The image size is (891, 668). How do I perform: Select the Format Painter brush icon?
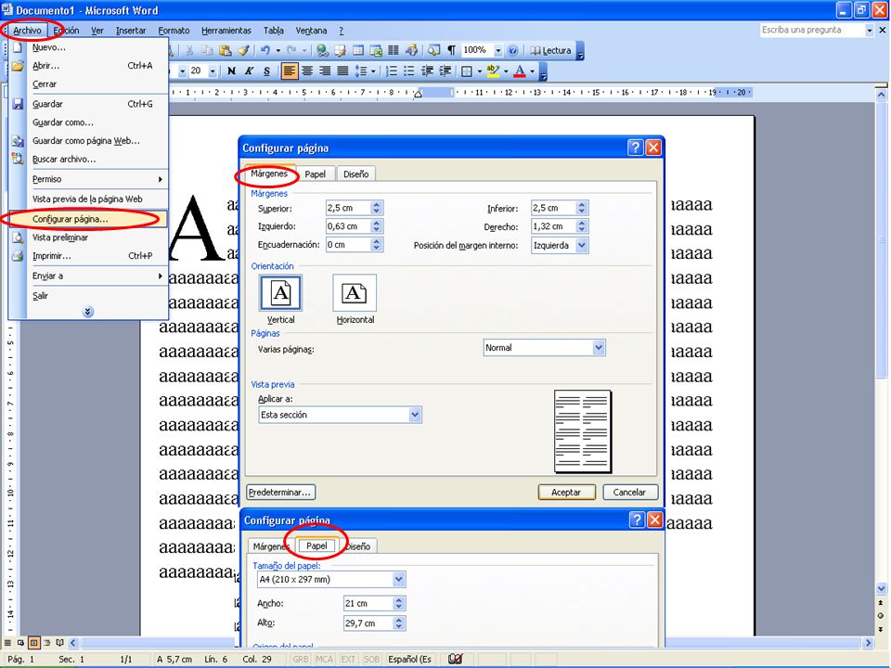click(x=243, y=50)
